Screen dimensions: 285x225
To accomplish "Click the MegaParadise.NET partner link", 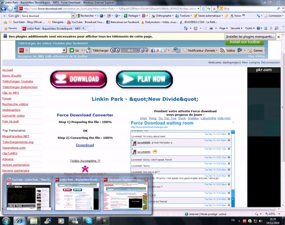I will pyautogui.click(x=16, y=136).
